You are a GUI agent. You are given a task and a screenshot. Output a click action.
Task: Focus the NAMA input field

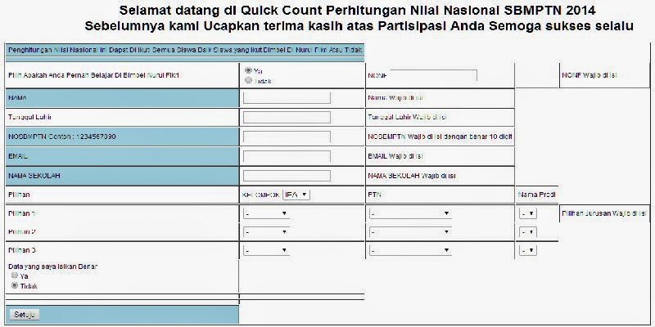(287, 98)
